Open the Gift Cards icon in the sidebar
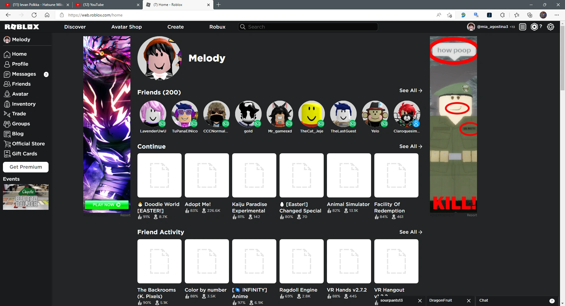The height and width of the screenshot is (306, 565). tap(7, 154)
